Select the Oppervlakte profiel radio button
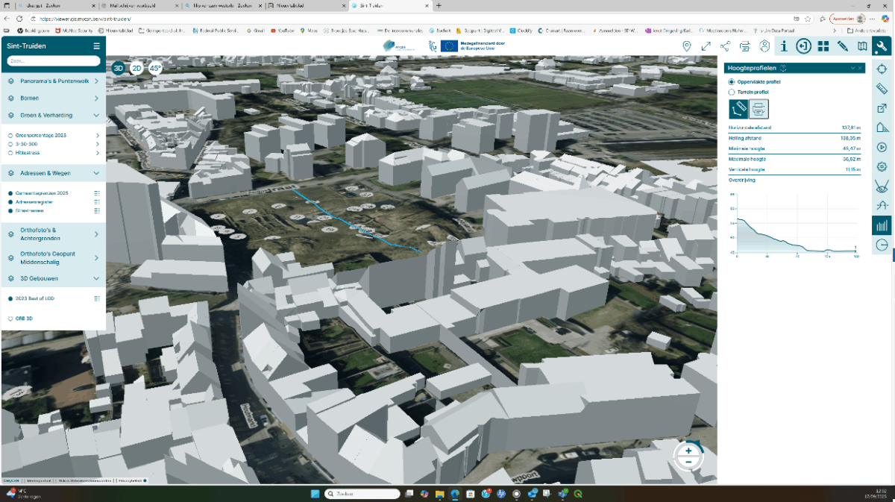The image size is (895, 502). (731, 82)
